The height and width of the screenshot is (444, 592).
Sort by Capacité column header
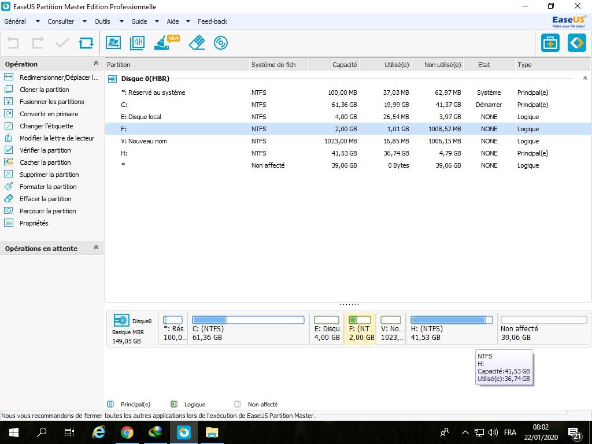333,65
